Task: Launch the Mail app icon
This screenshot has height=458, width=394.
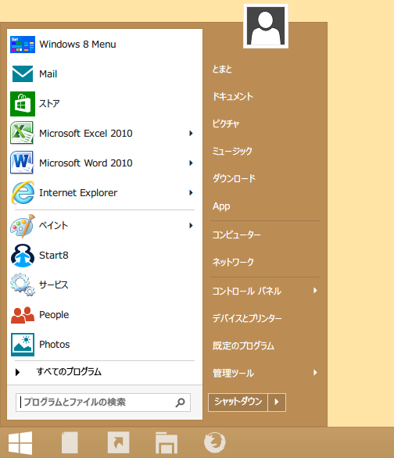Action: click(23, 74)
